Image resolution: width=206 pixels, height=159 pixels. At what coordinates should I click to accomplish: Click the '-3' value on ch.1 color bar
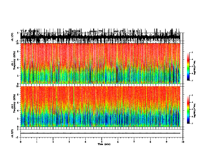point(192,52)
